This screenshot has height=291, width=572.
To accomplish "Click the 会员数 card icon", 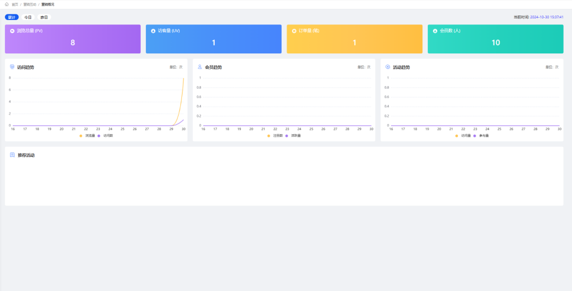I will [435, 31].
